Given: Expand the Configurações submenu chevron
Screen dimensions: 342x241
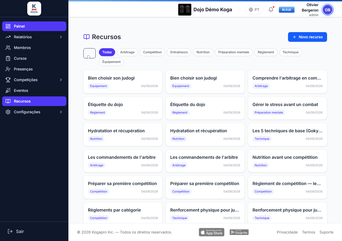Looking at the screenshot, I should tap(61, 112).
